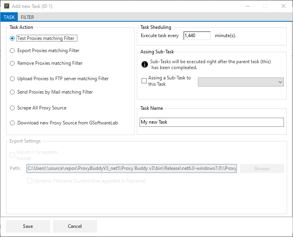
Task: Choose Remove Proxies matching Filter
Action: (12, 63)
